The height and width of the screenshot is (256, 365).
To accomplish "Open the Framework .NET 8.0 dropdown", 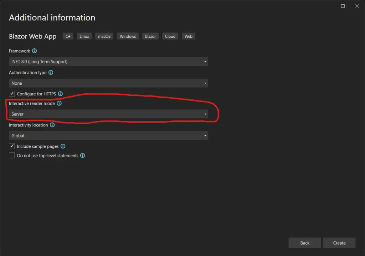I will [108, 62].
